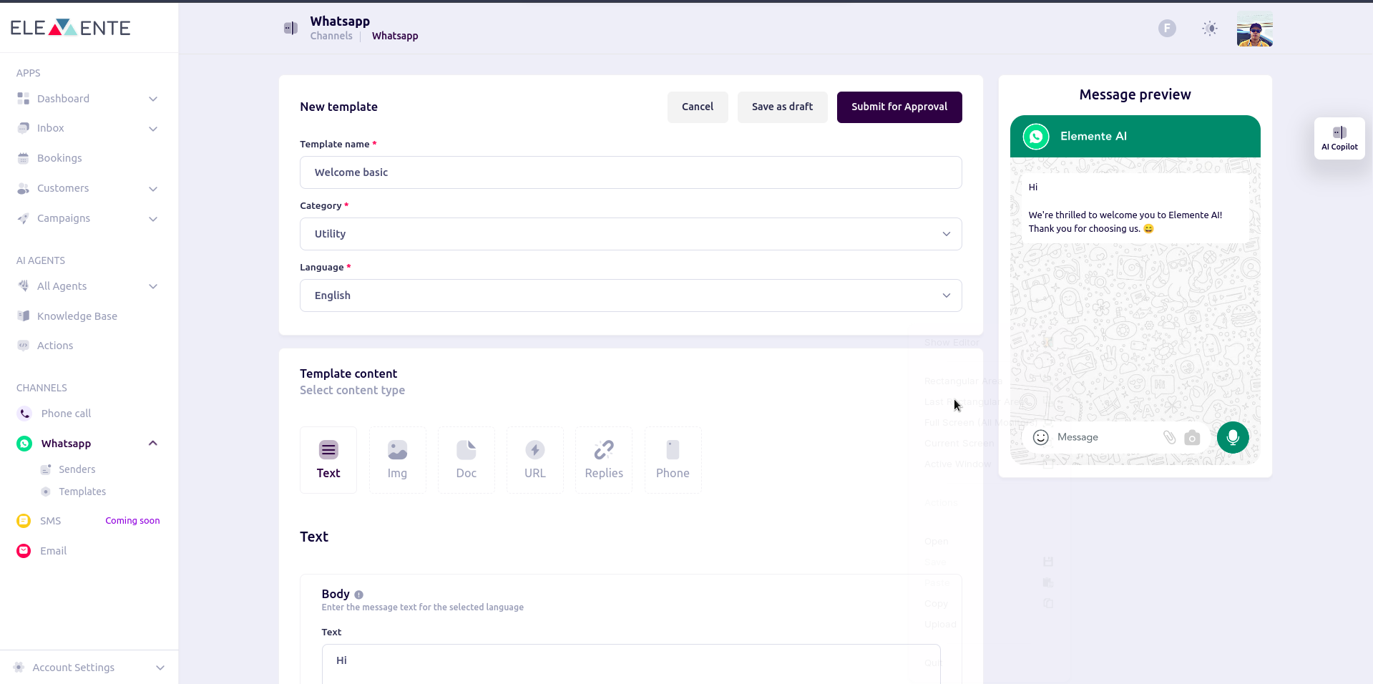
Task: Click the Inbox icon
Action: click(24, 128)
